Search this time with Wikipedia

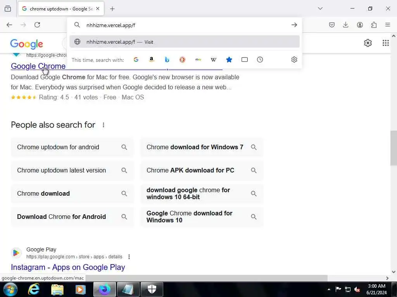pyautogui.click(x=214, y=60)
